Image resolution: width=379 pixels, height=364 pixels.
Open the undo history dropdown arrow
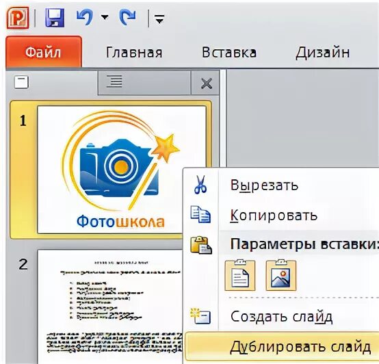(x=105, y=17)
